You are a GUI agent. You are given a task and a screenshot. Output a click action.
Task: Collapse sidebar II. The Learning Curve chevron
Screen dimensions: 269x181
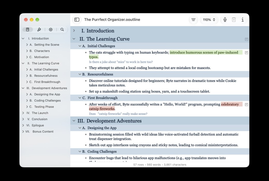pyautogui.click(x=23, y=63)
